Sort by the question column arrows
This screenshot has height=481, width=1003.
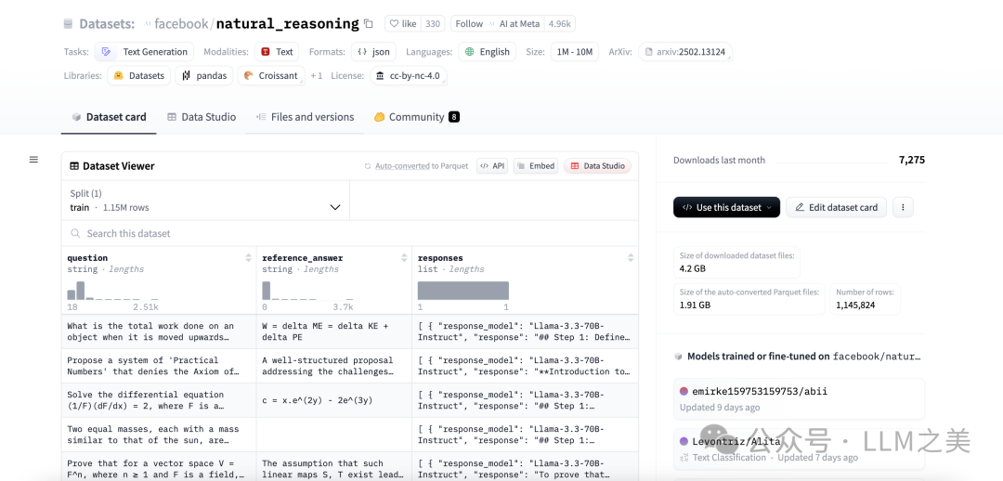click(x=248, y=258)
